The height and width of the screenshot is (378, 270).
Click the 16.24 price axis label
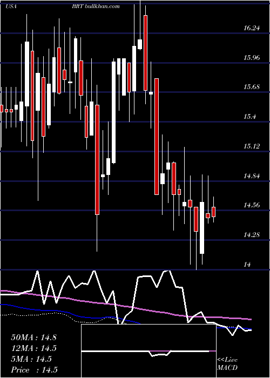(x=252, y=28)
